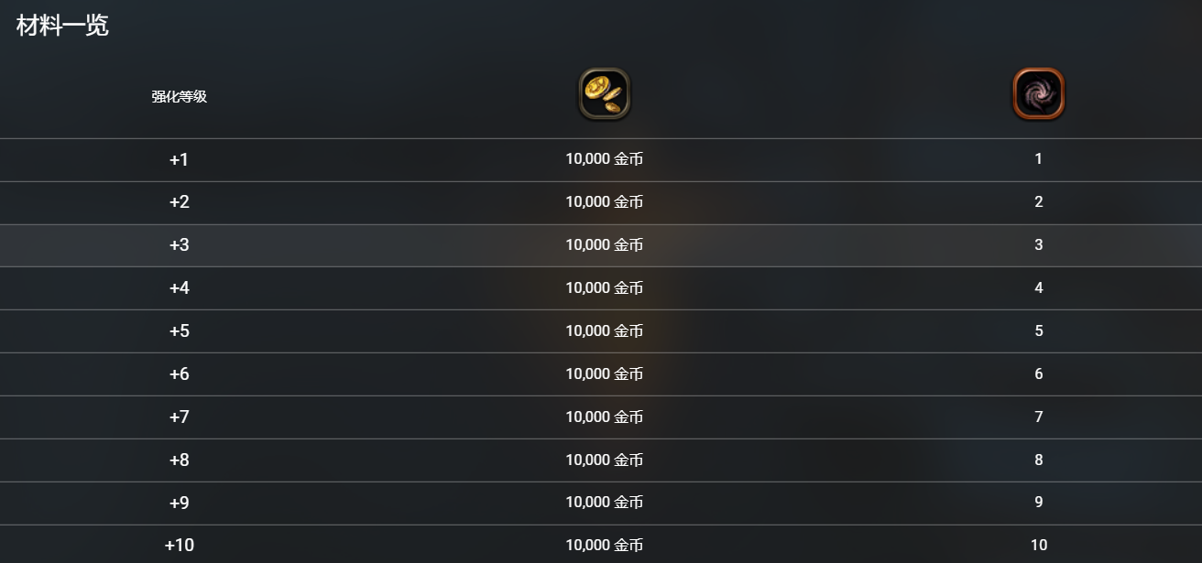Screen dimensions: 1202x563
Task: Click the gold cost in +1 row
Action: point(605,159)
